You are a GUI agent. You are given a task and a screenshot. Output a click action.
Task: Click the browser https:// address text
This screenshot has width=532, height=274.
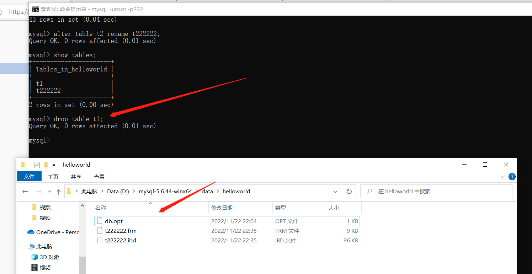(x=18, y=12)
